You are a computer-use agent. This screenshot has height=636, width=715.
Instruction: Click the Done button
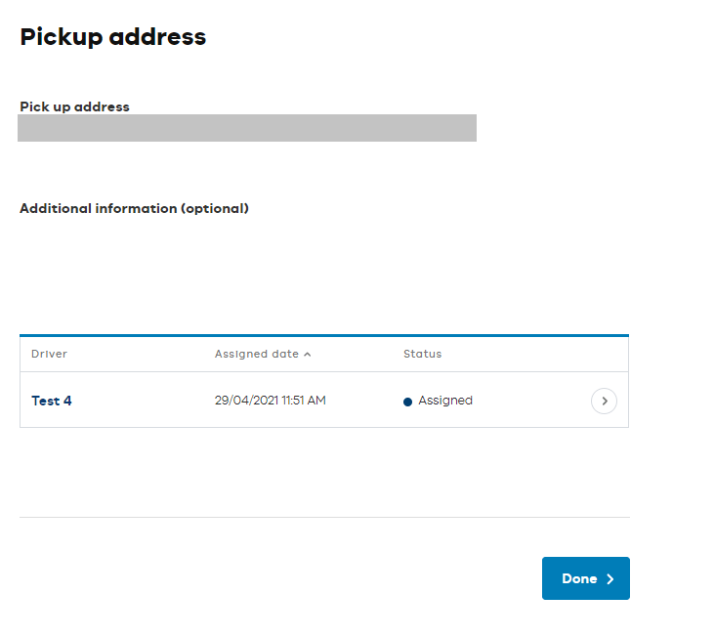585,578
